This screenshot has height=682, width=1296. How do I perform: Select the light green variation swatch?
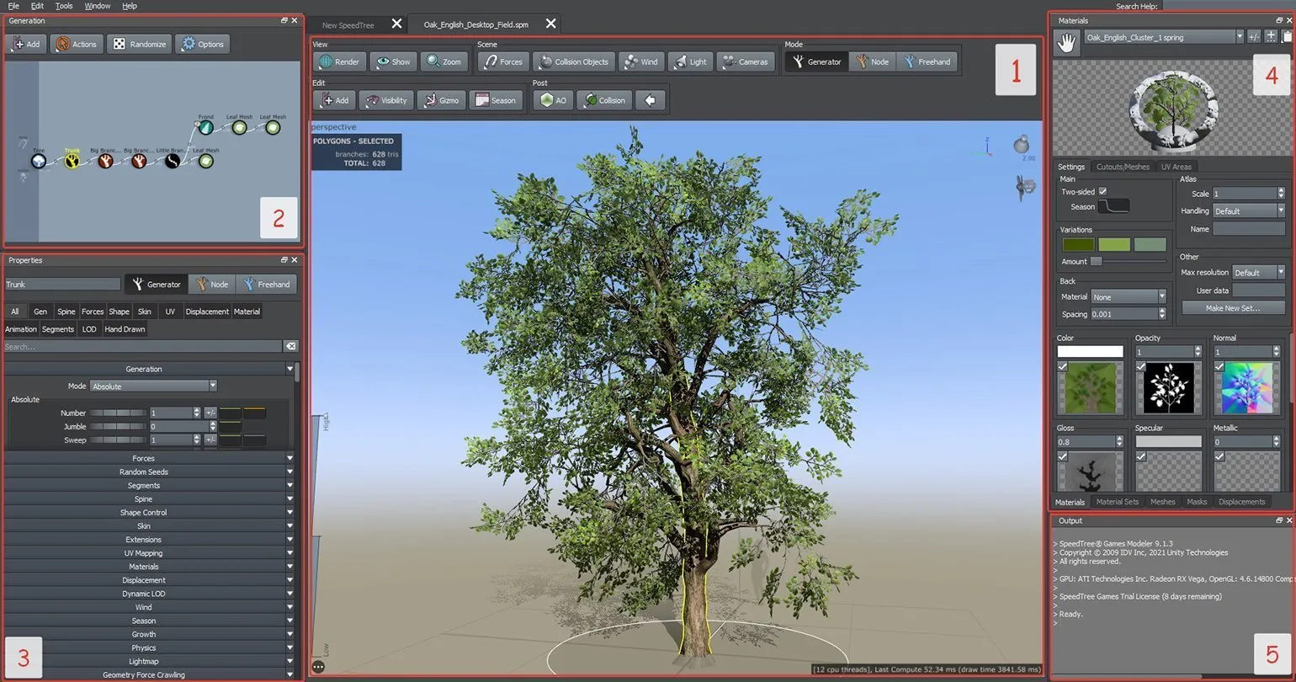pos(1114,244)
